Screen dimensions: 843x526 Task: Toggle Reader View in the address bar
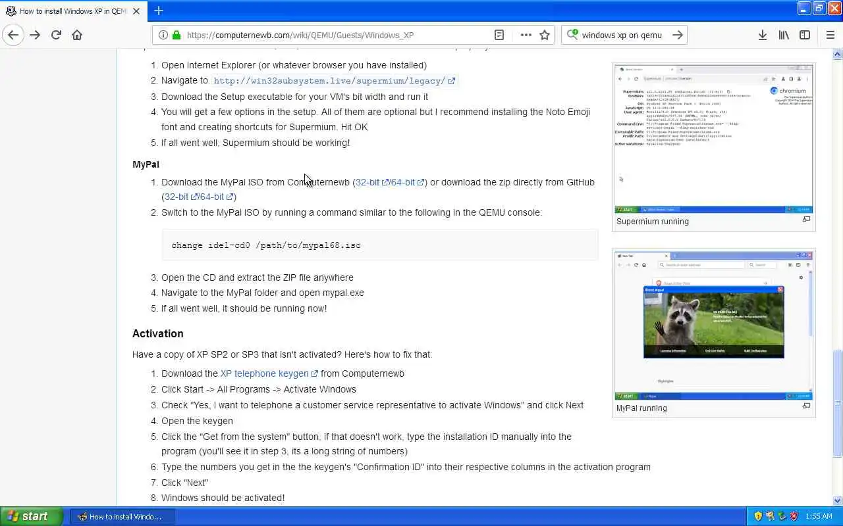[x=499, y=35]
